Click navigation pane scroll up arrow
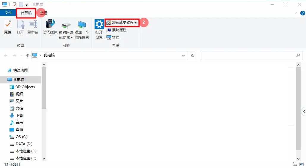The width and height of the screenshot is (306, 168). (x=44, y=65)
